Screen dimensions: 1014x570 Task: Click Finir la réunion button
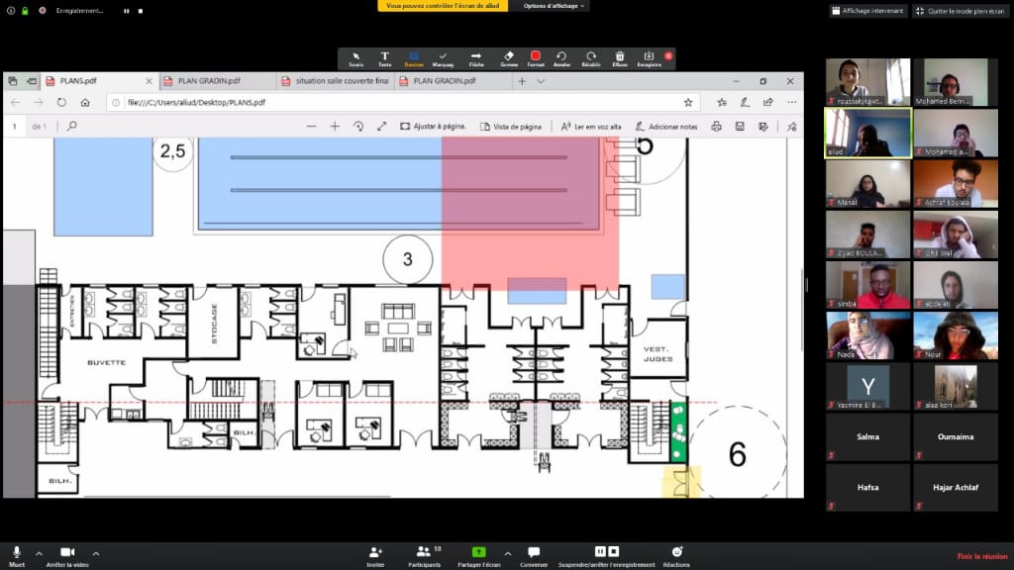981,556
